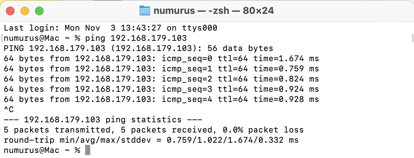Viewport: 414px width, 158px height.
Task: Click the icmp_seq=3 reply line
Action: point(161,89)
